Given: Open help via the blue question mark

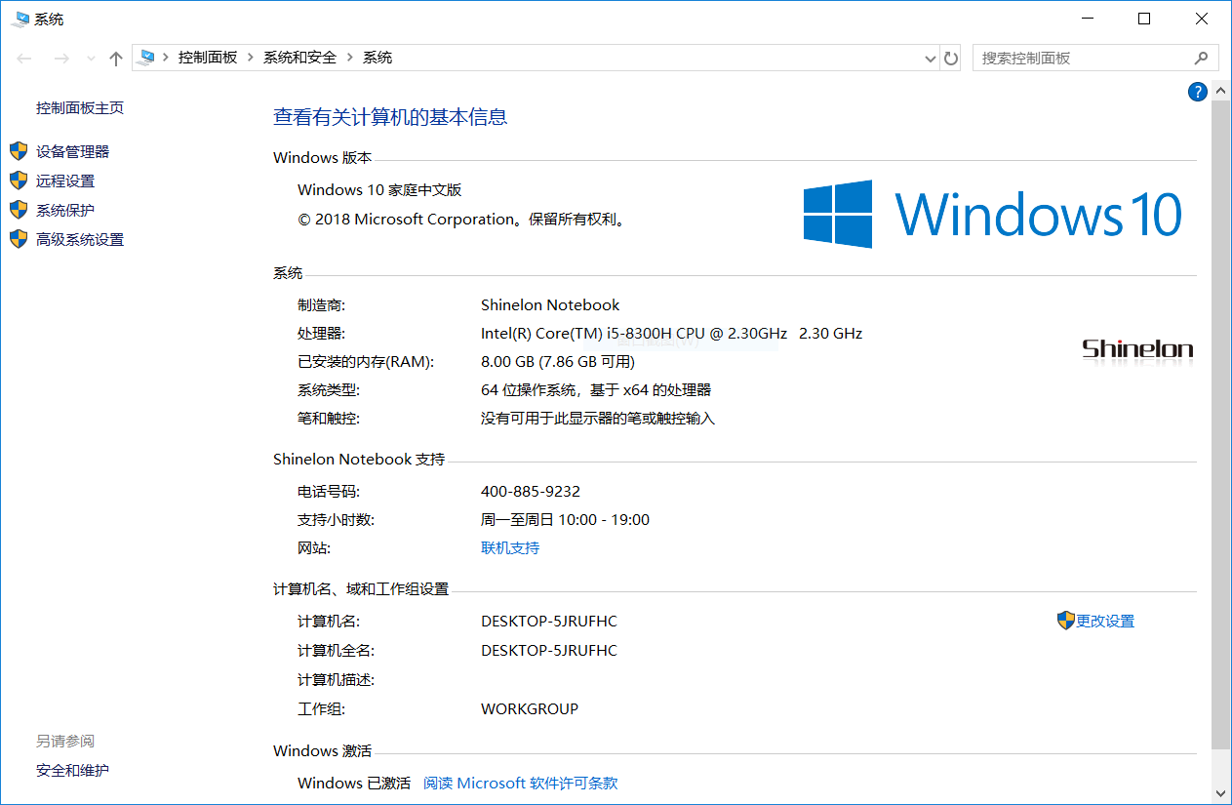Looking at the screenshot, I should 1197,92.
